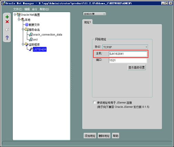Select oraclr_connection_data in tree
Screen dimensions: 174x147
[x=48, y=35]
